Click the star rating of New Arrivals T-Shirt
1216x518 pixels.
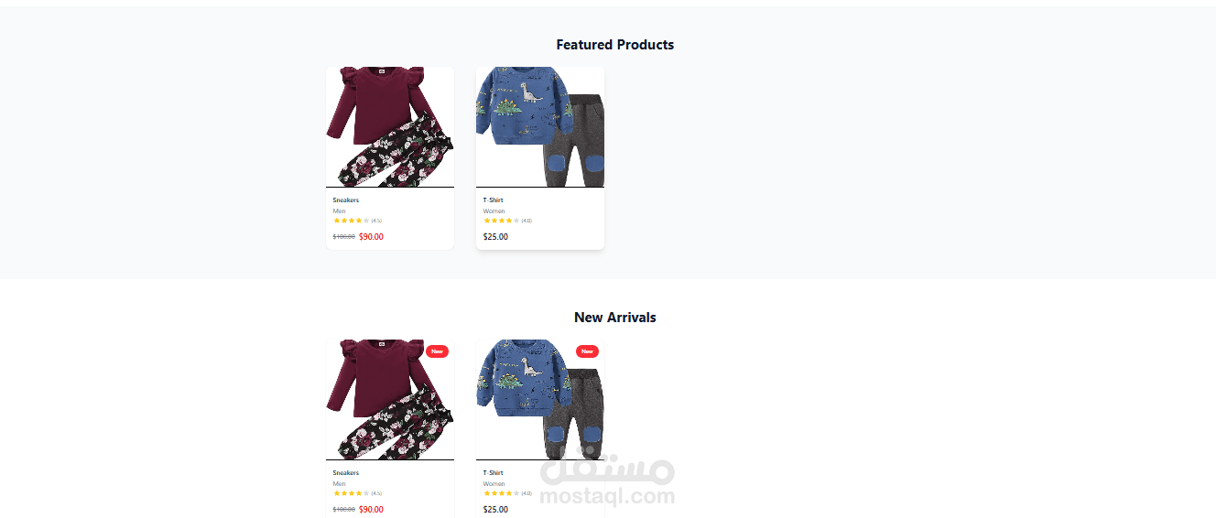[502, 493]
